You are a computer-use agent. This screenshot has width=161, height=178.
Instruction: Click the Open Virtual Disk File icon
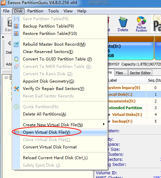click(16, 132)
